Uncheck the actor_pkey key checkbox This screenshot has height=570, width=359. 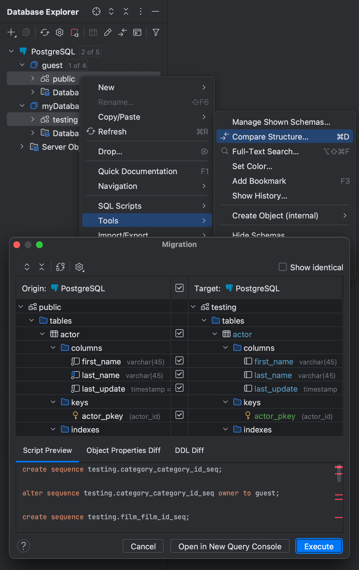click(x=180, y=415)
